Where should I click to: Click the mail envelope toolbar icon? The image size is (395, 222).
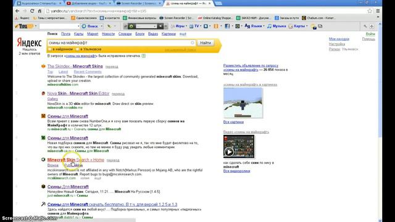(x=320, y=26)
